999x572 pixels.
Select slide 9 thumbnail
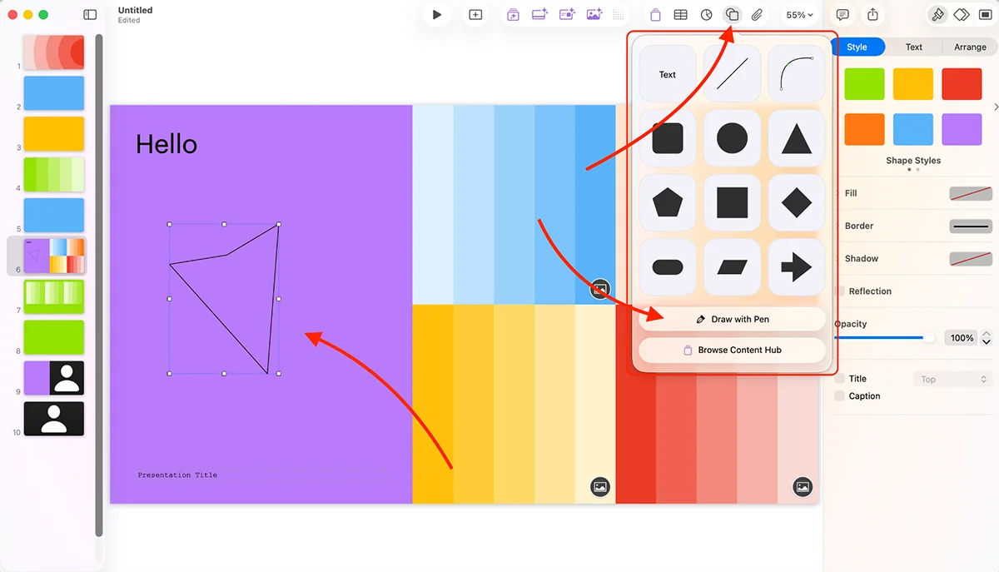click(x=54, y=378)
